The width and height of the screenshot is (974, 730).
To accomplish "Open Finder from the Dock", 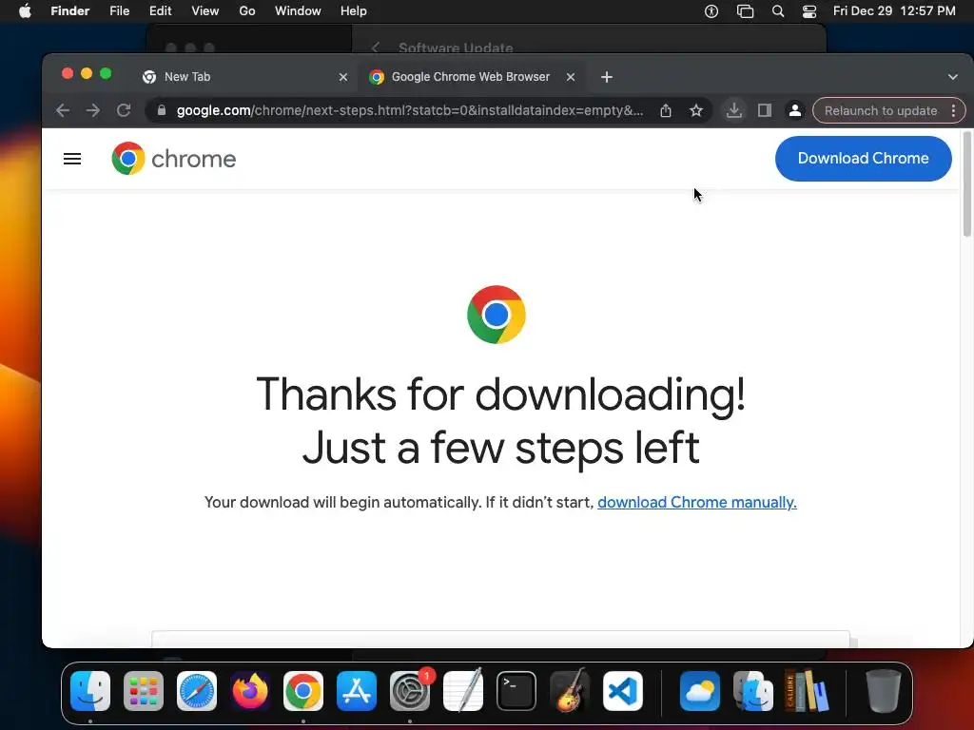I will (x=90, y=691).
